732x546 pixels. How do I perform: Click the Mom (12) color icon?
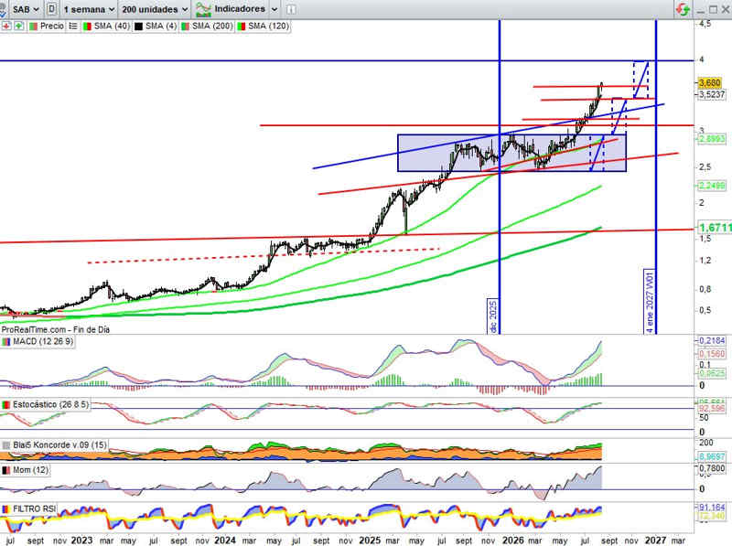(6, 470)
